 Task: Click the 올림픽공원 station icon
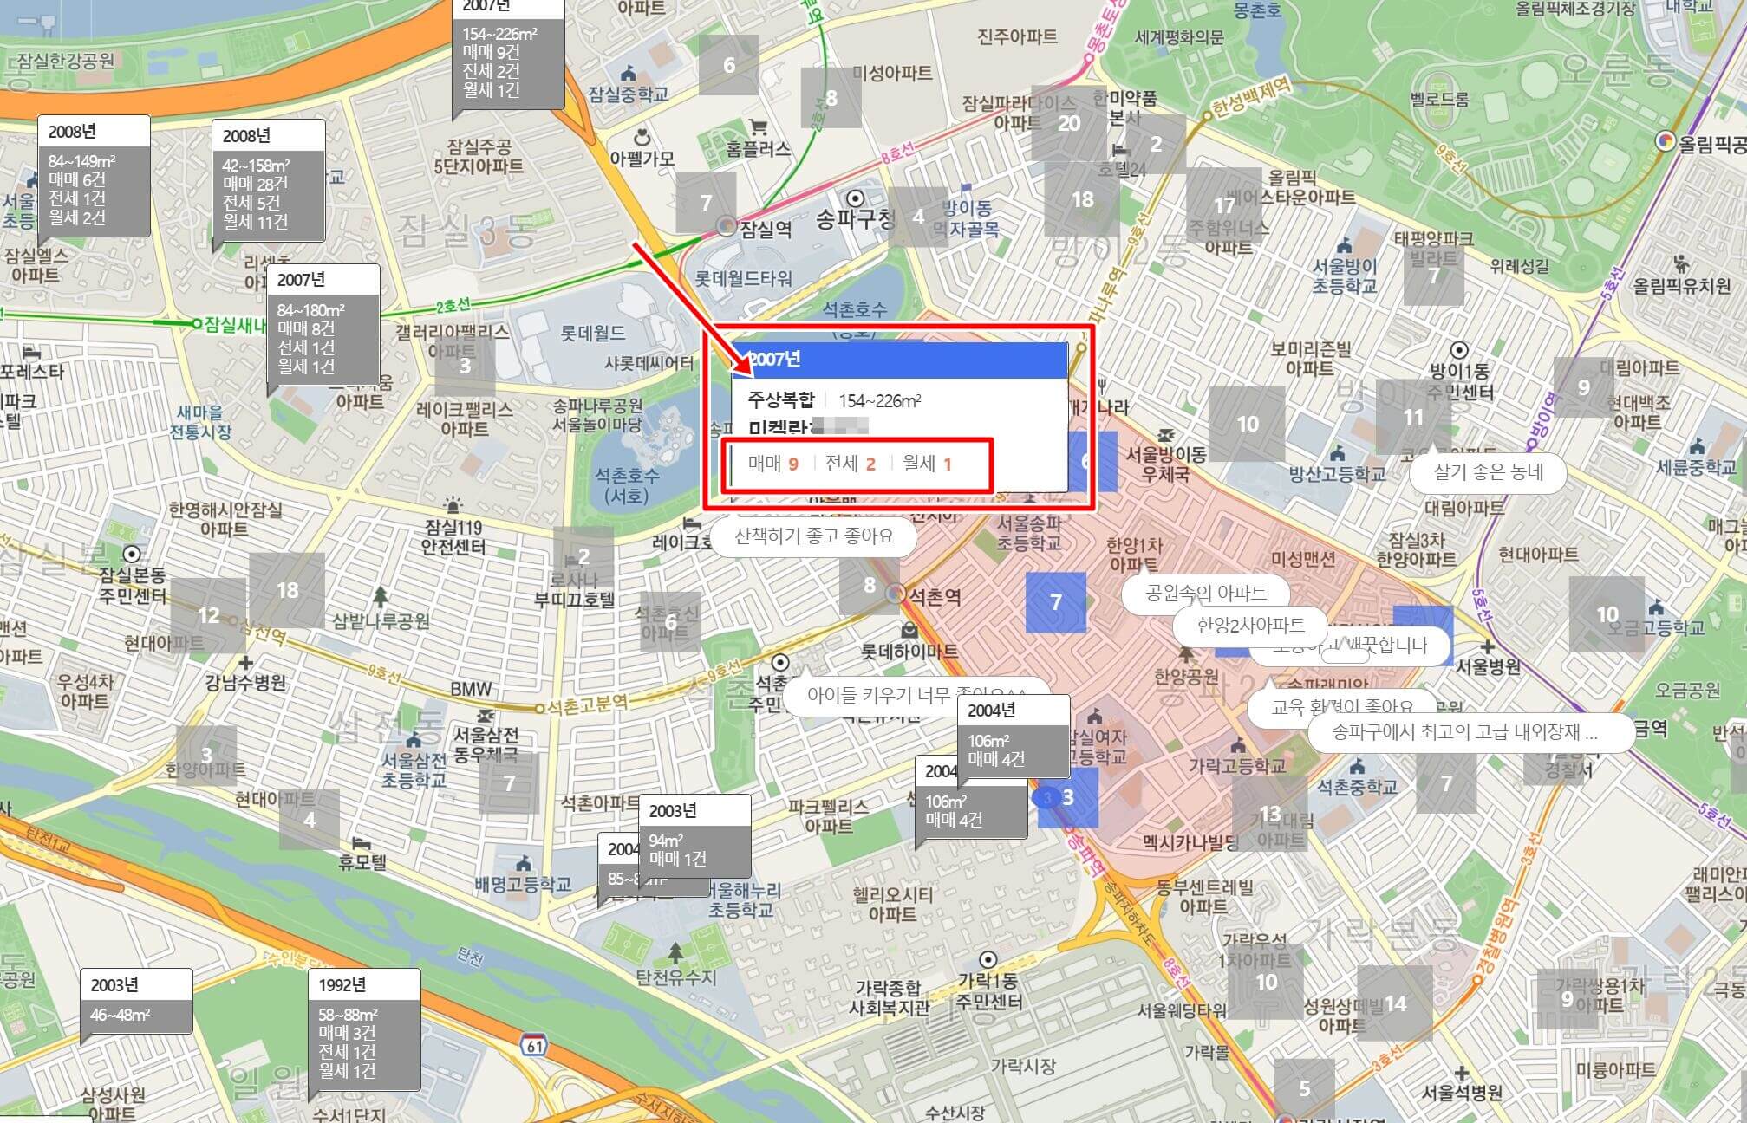[1665, 141]
